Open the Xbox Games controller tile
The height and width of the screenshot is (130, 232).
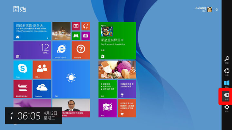[76, 36]
